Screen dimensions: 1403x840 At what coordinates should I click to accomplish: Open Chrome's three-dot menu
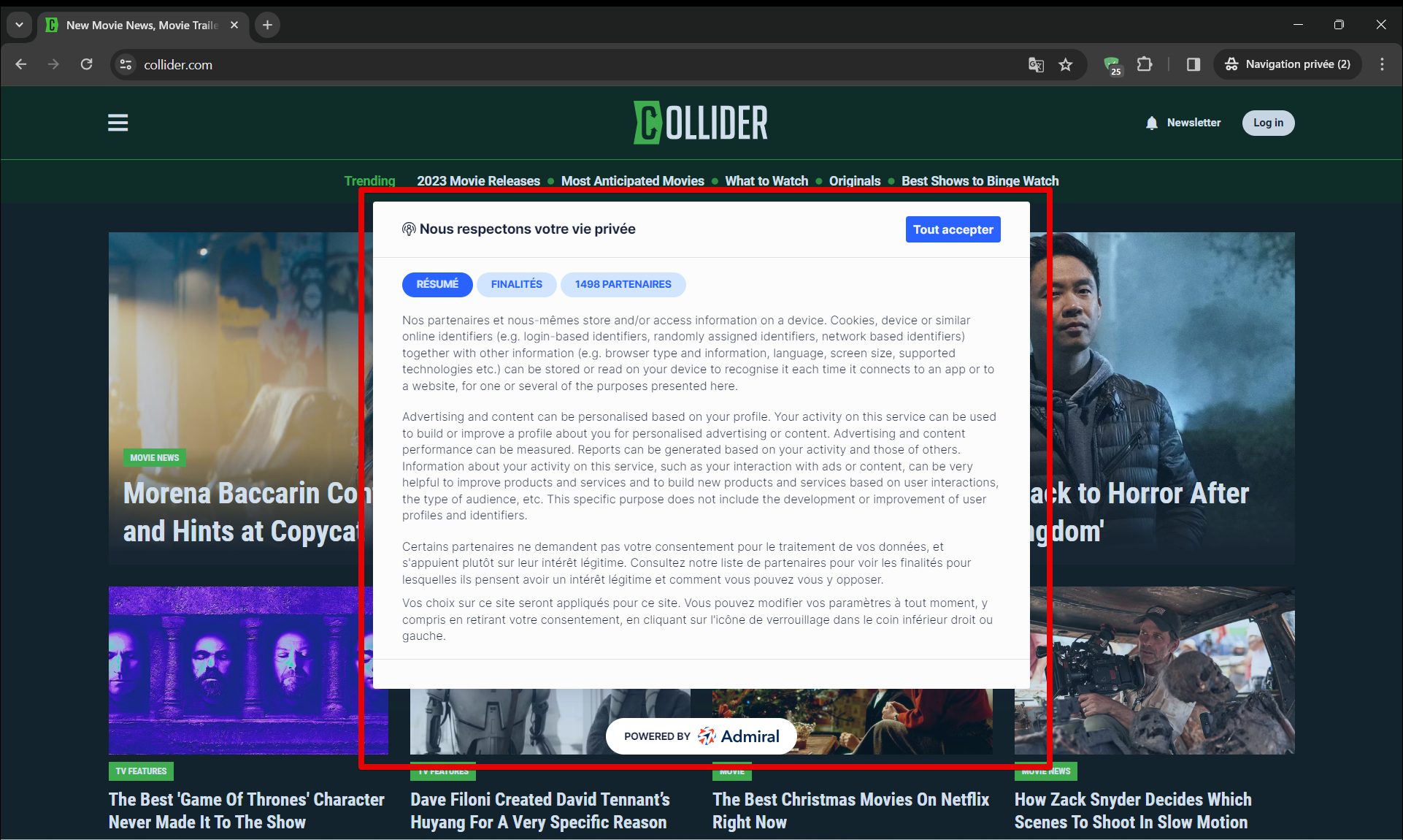(1381, 64)
